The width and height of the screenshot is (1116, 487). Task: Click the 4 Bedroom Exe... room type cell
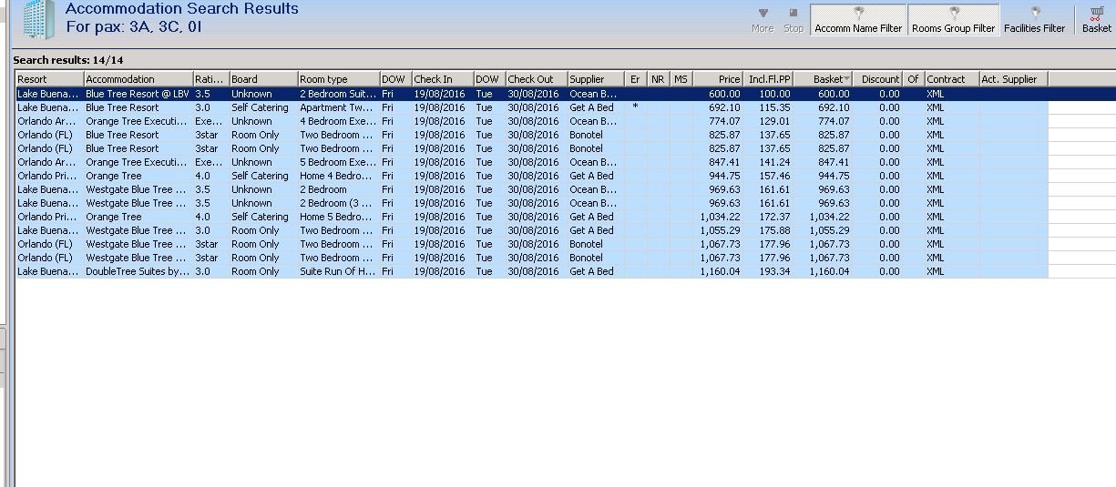coord(338,121)
